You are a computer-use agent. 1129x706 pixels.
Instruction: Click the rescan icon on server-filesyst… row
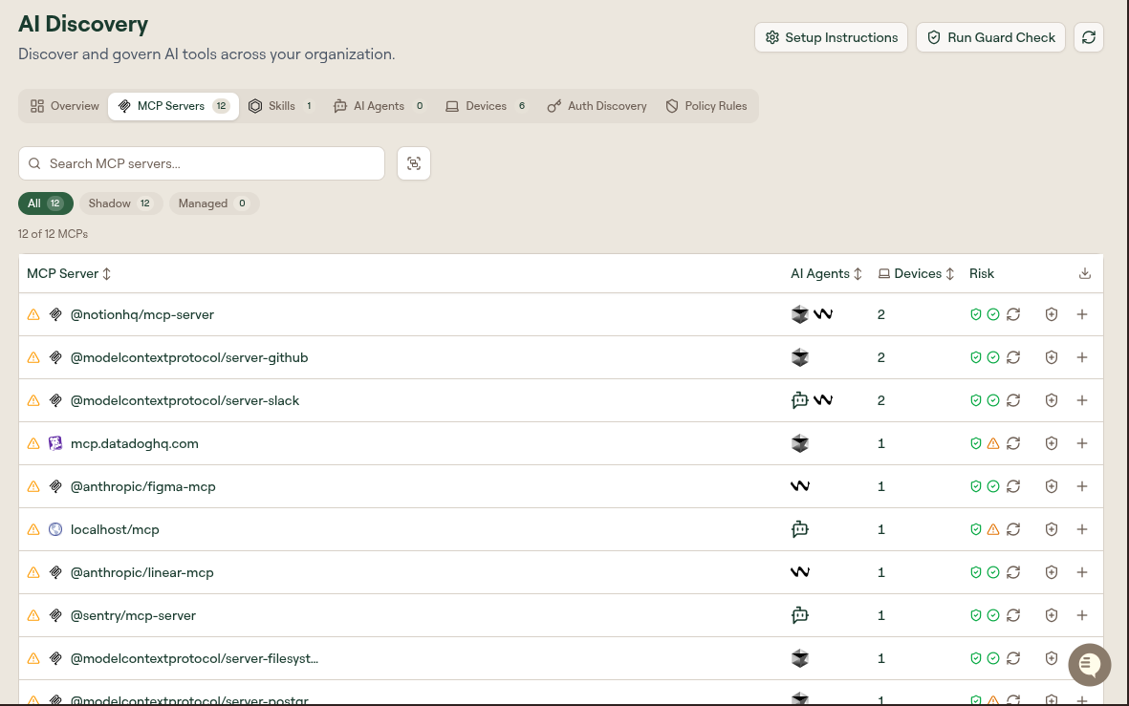(1013, 658)
